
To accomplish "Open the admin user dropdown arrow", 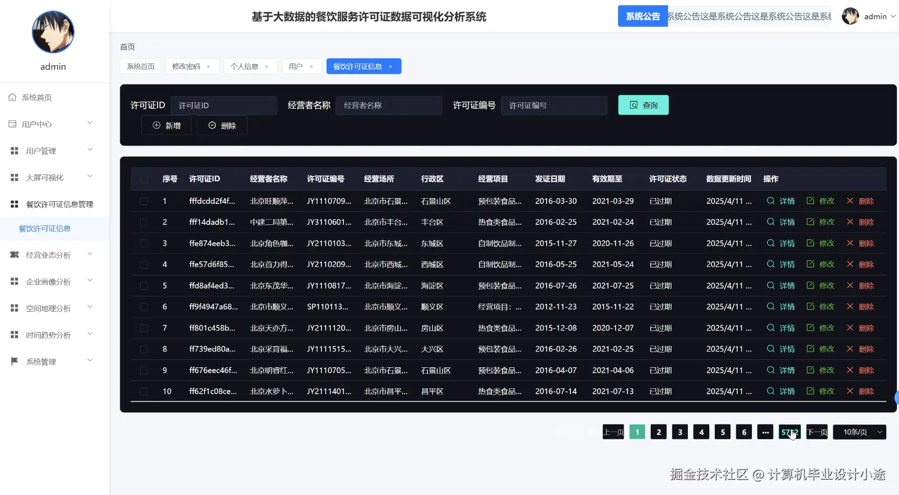I will coord(893,16).
